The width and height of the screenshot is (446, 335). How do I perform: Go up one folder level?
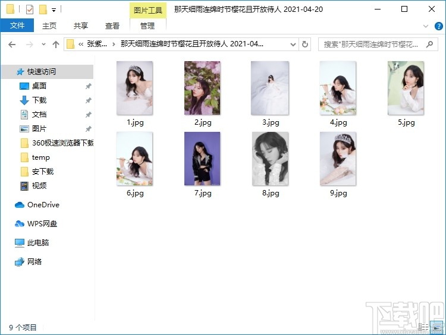point(56,45)
